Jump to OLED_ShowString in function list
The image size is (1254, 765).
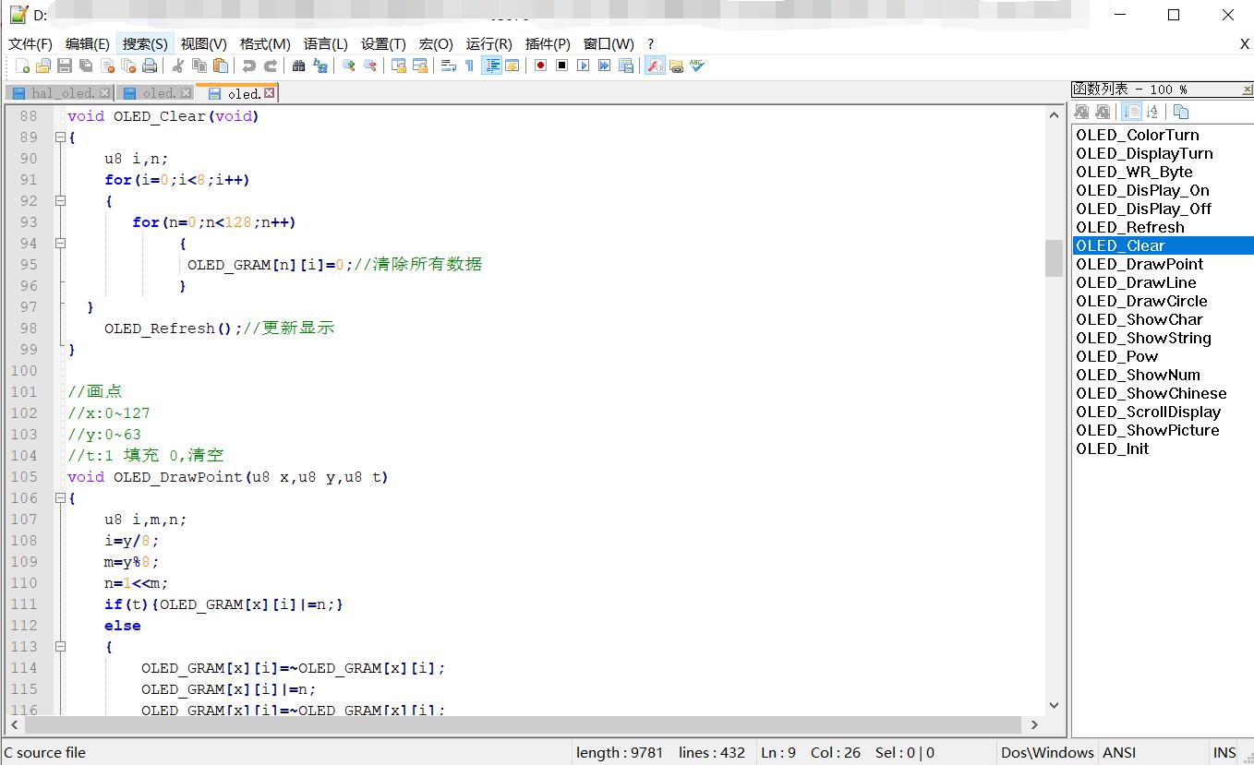coord(1143,338)
